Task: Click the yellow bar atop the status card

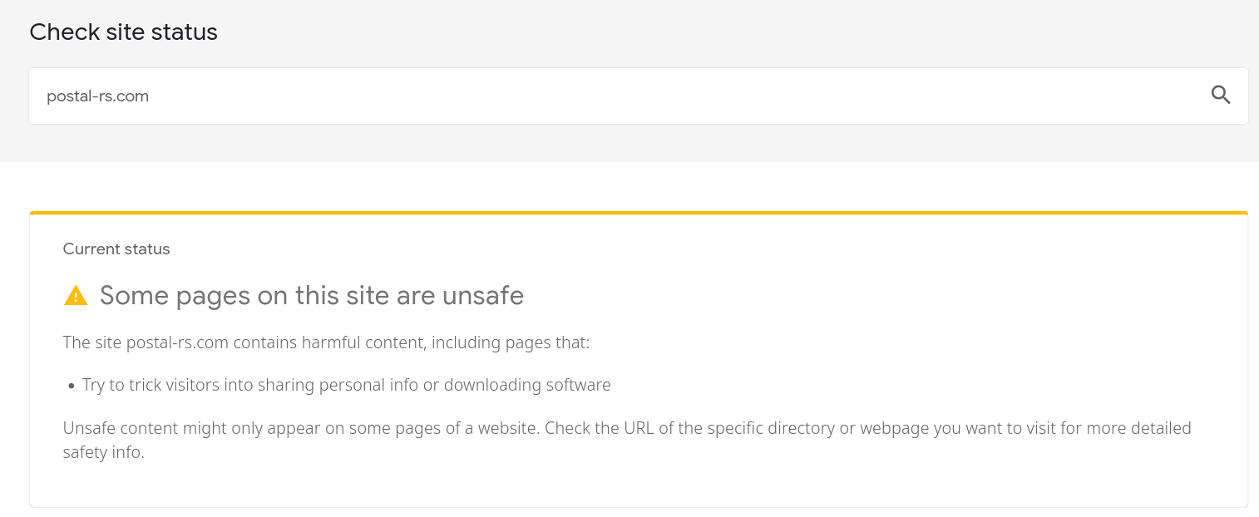Action: 639,213
